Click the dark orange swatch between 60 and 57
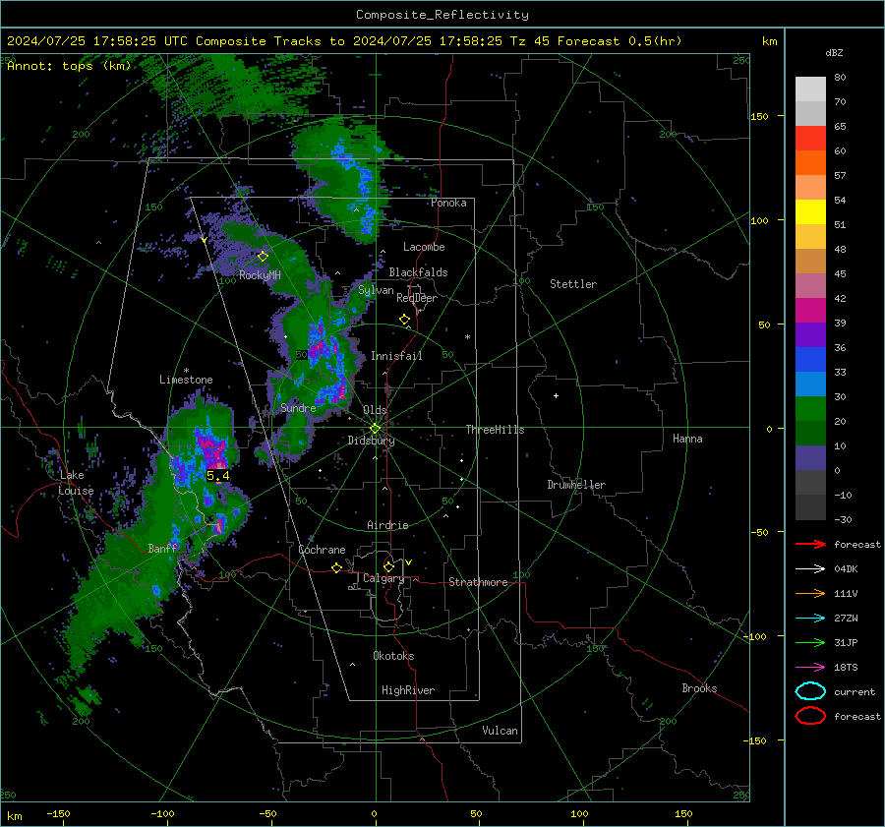 (x=810, y=163)
